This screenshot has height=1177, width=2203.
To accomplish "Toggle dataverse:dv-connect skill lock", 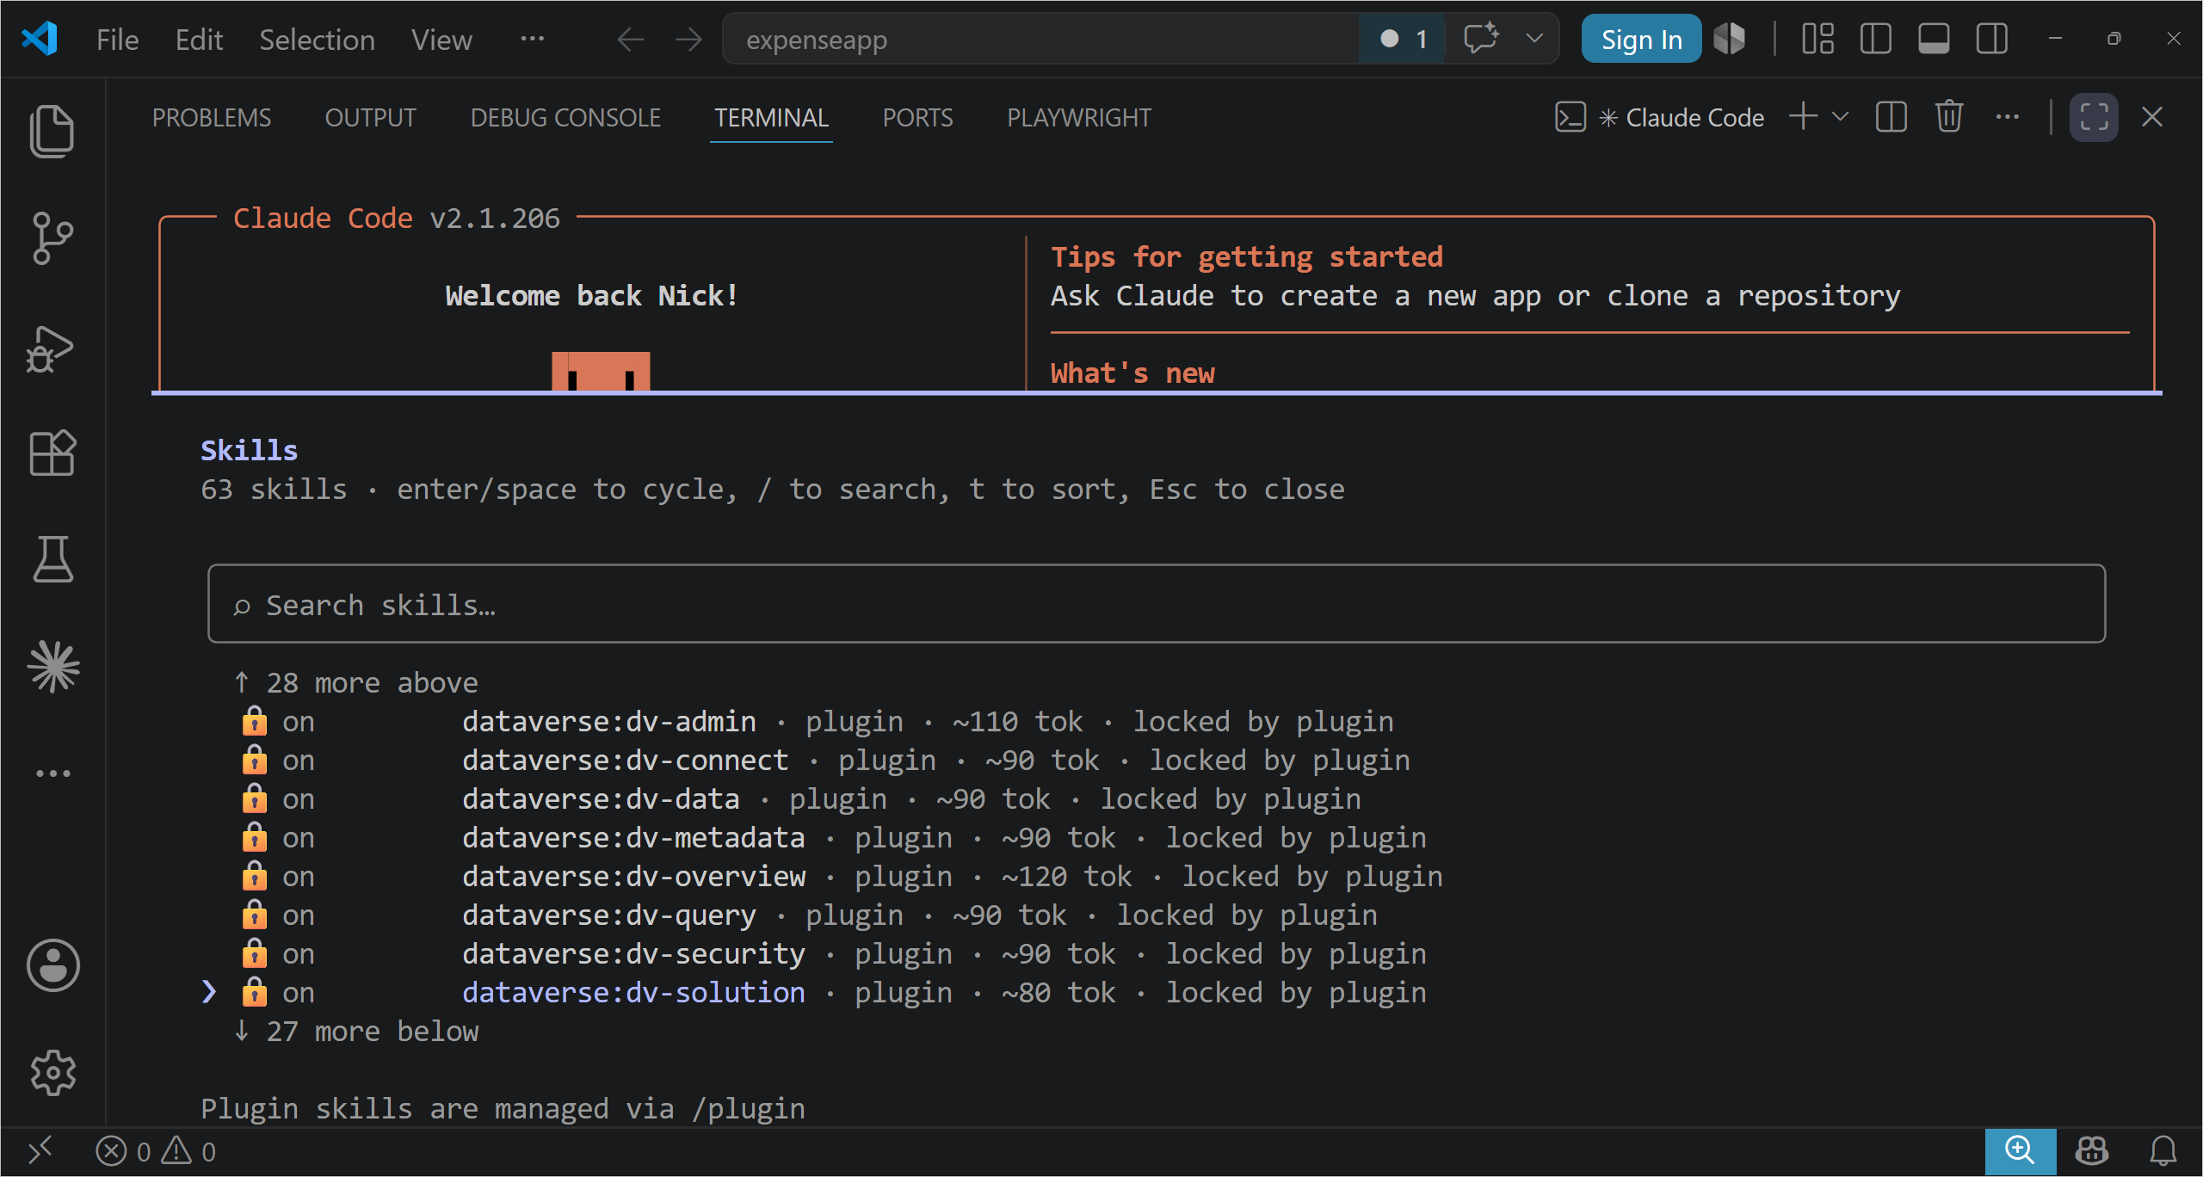I will (x=254, y=760).
